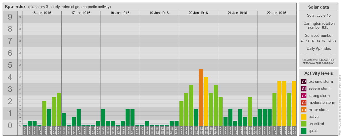Click the '17 Jan 1916' date header
Screen dimensions: 341x138
coord(81,13)
